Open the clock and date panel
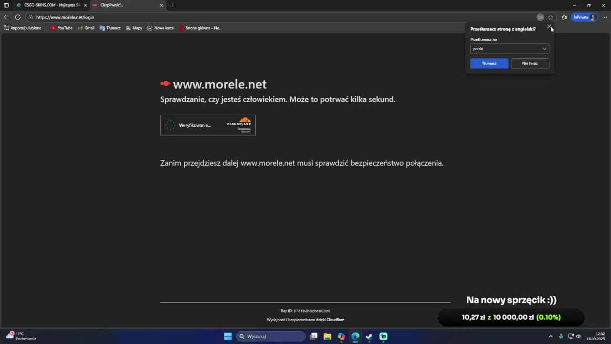 [x=597, y=336]
